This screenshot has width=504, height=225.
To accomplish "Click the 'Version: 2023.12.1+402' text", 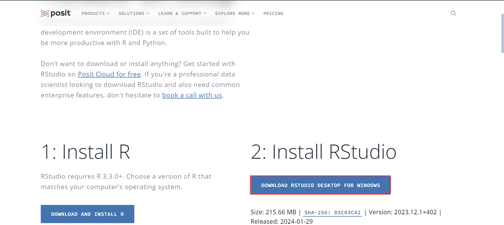I will tap(403, 212).
